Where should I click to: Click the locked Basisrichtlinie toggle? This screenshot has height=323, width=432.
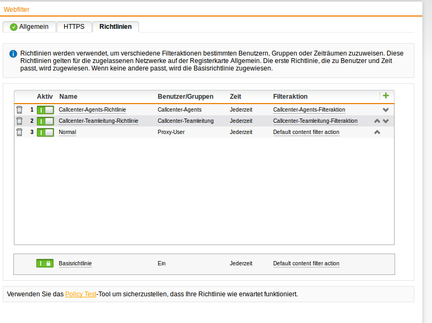(45, 263)
